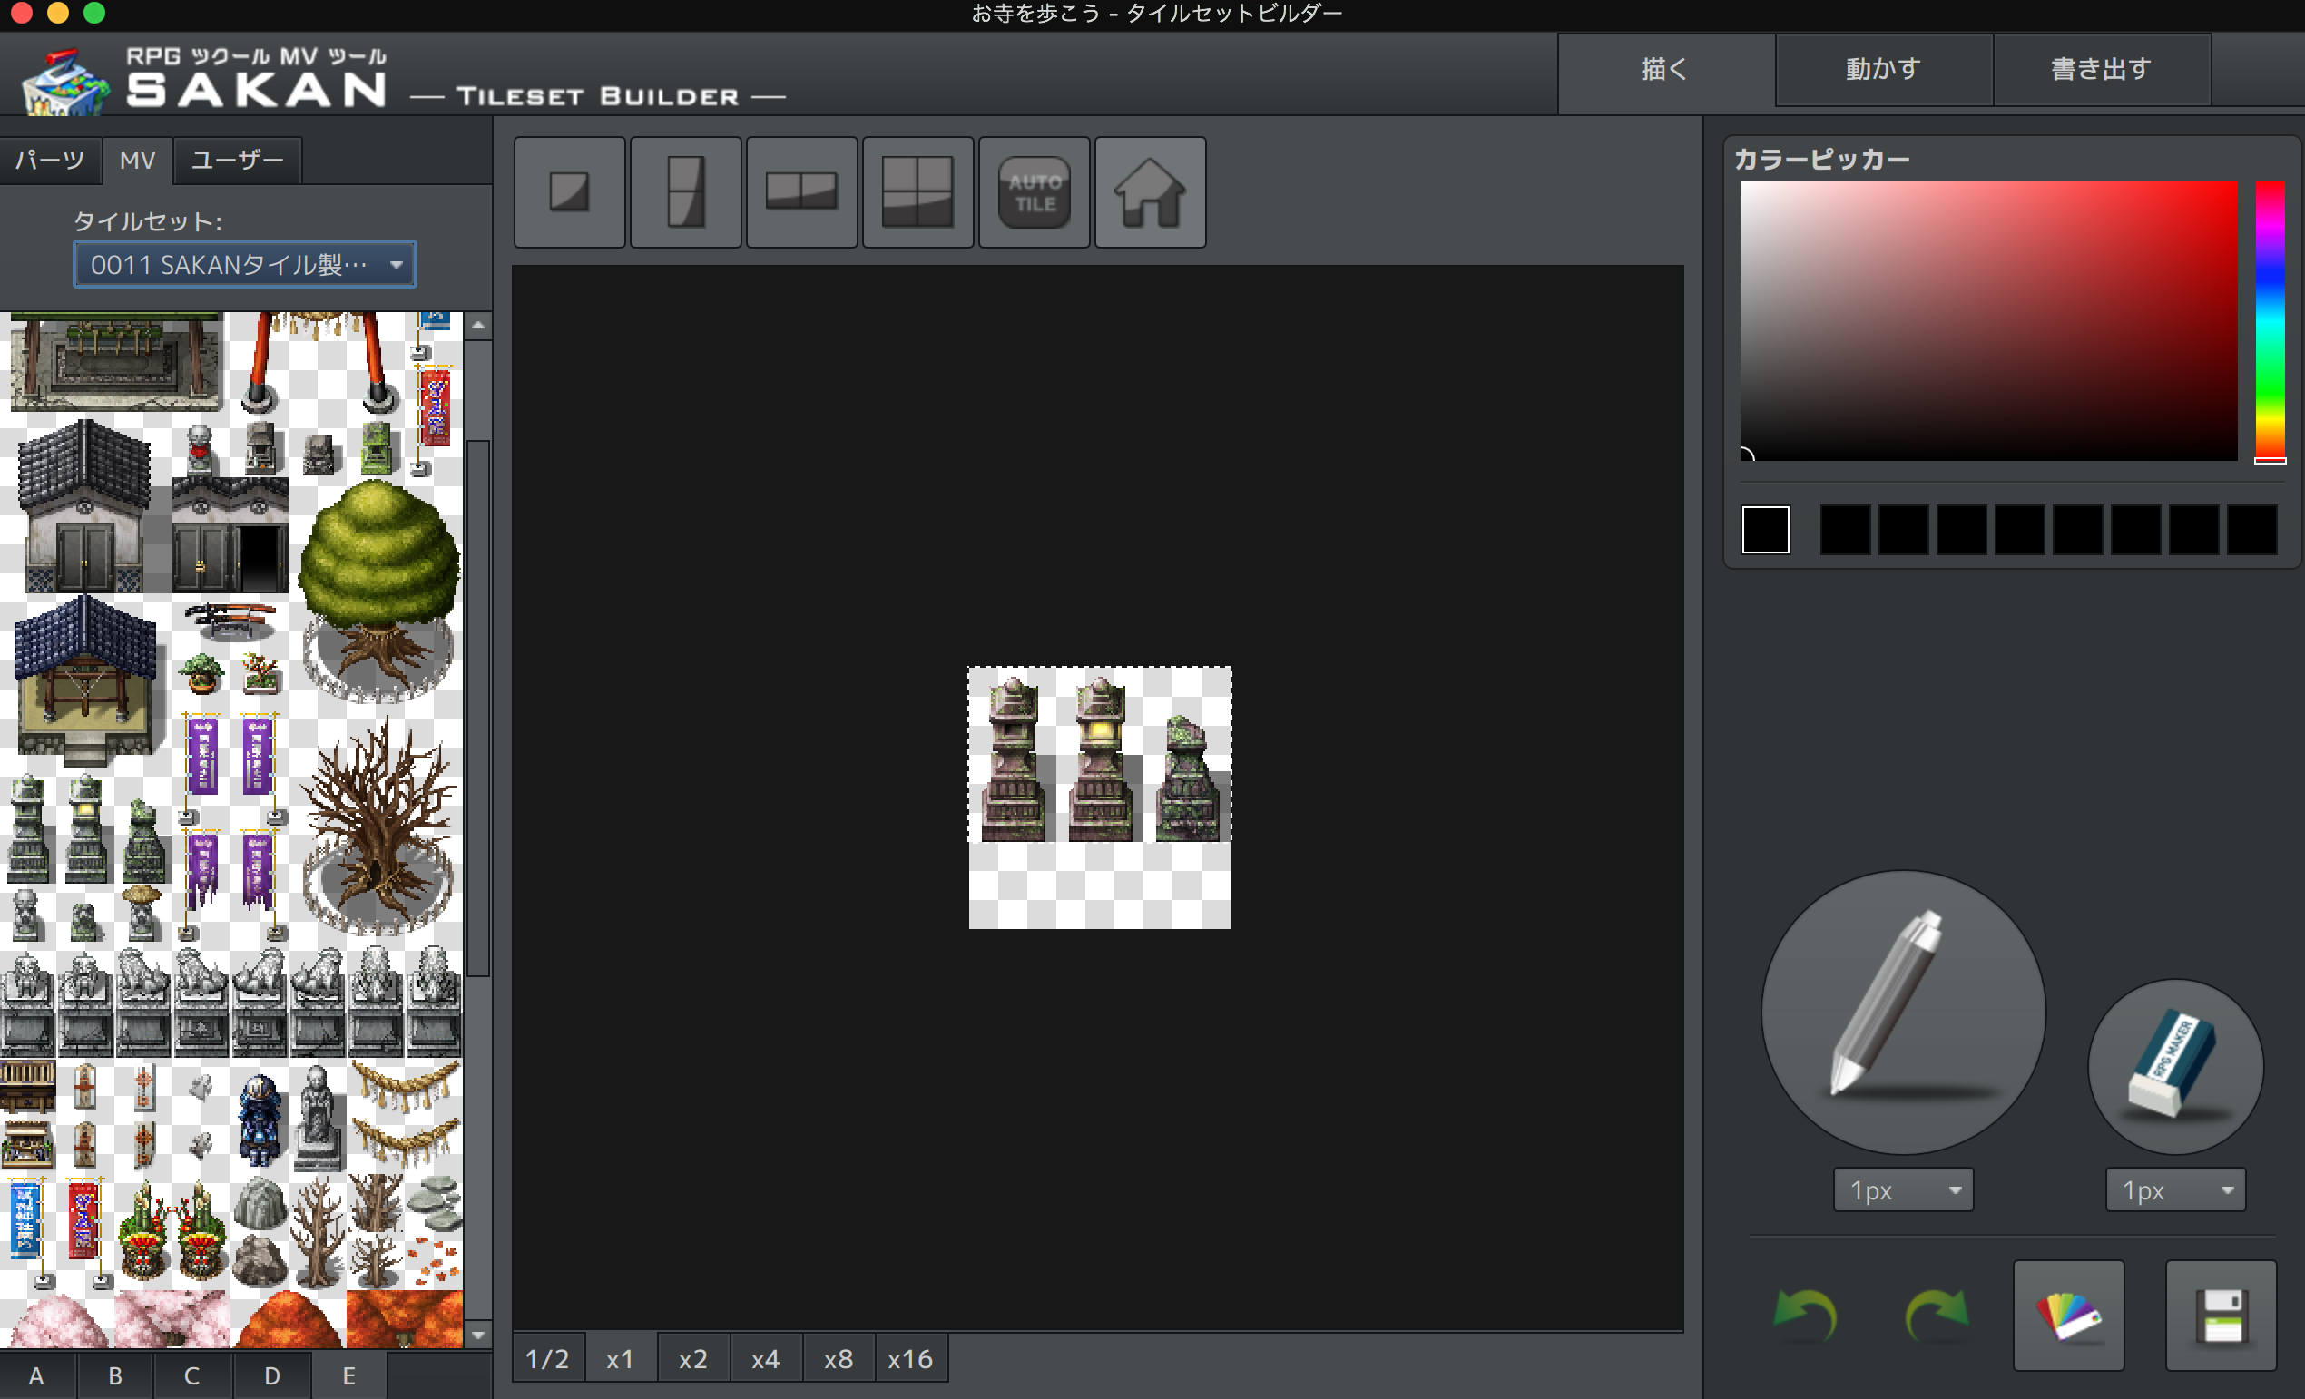Click the parts list vertical scrollbar thumb
This screenshot has height=1399, width=2305.
pos(478,708)
